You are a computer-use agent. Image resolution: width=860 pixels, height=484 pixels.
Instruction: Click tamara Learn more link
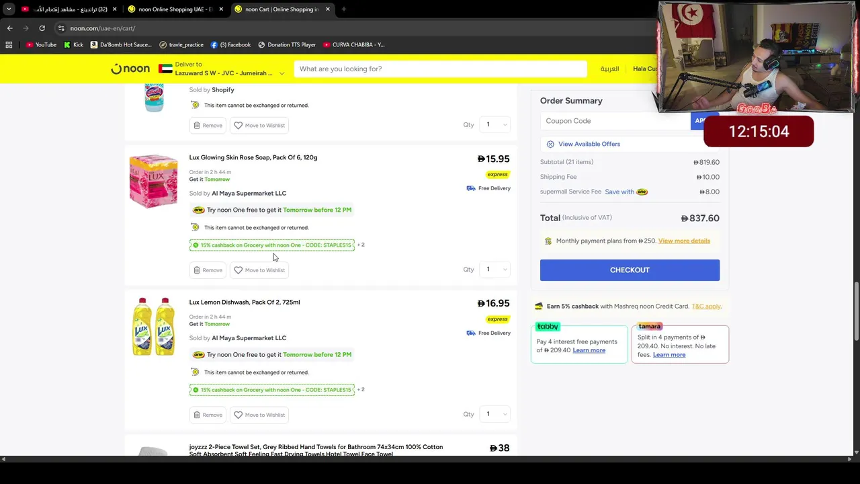pyautogui.click(x=669, y=355)
